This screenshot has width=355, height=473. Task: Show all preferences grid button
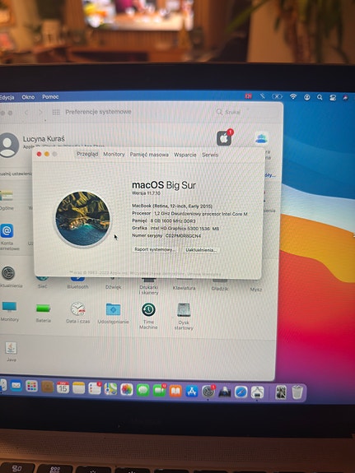point(56,112)
